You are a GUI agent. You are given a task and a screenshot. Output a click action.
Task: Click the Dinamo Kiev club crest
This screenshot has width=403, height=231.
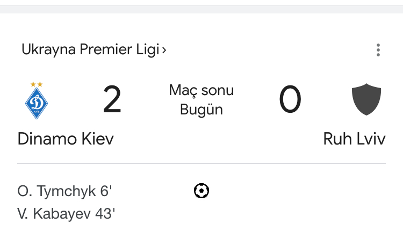[x=37, y=102]
